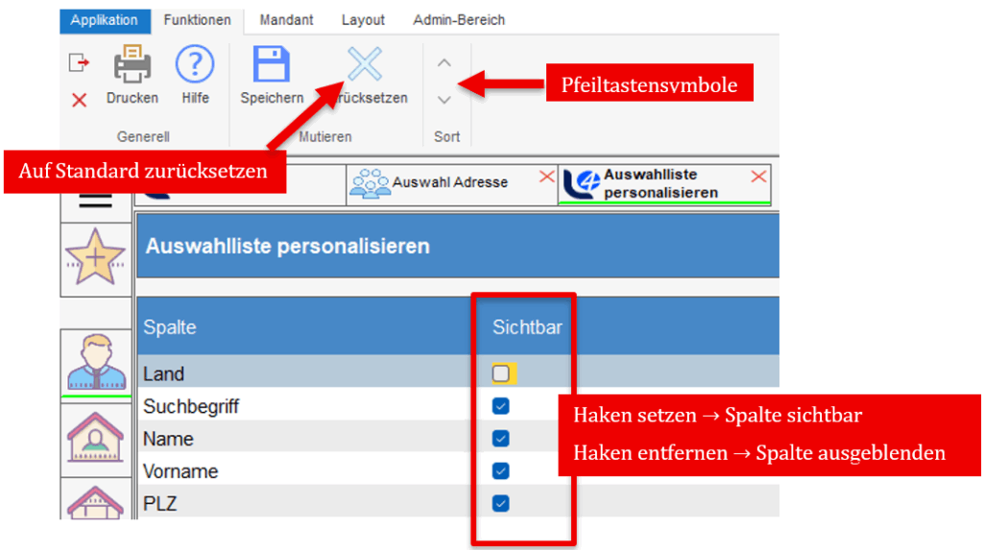Uncheck the Sichtbar checkbox for Suchbegriff
The width and height of the screenshot is (983, 550).
pos(501,406)
